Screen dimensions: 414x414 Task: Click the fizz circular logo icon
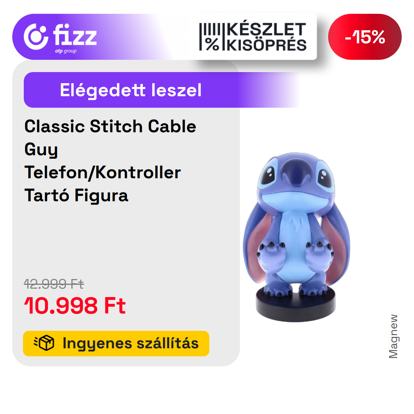pos(36,37)
